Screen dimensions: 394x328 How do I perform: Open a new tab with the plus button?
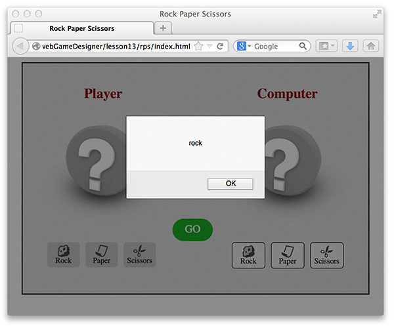coord(163,28)
